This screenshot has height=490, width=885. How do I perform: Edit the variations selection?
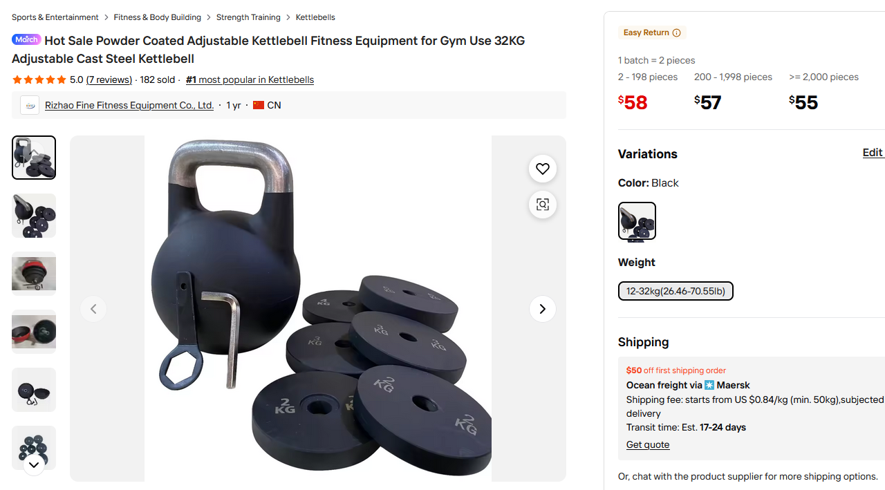click(873, 153)
